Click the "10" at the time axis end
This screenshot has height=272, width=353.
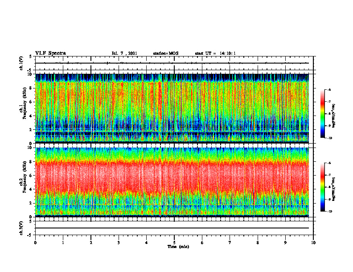pyautogui.click(x=313, y=243)
